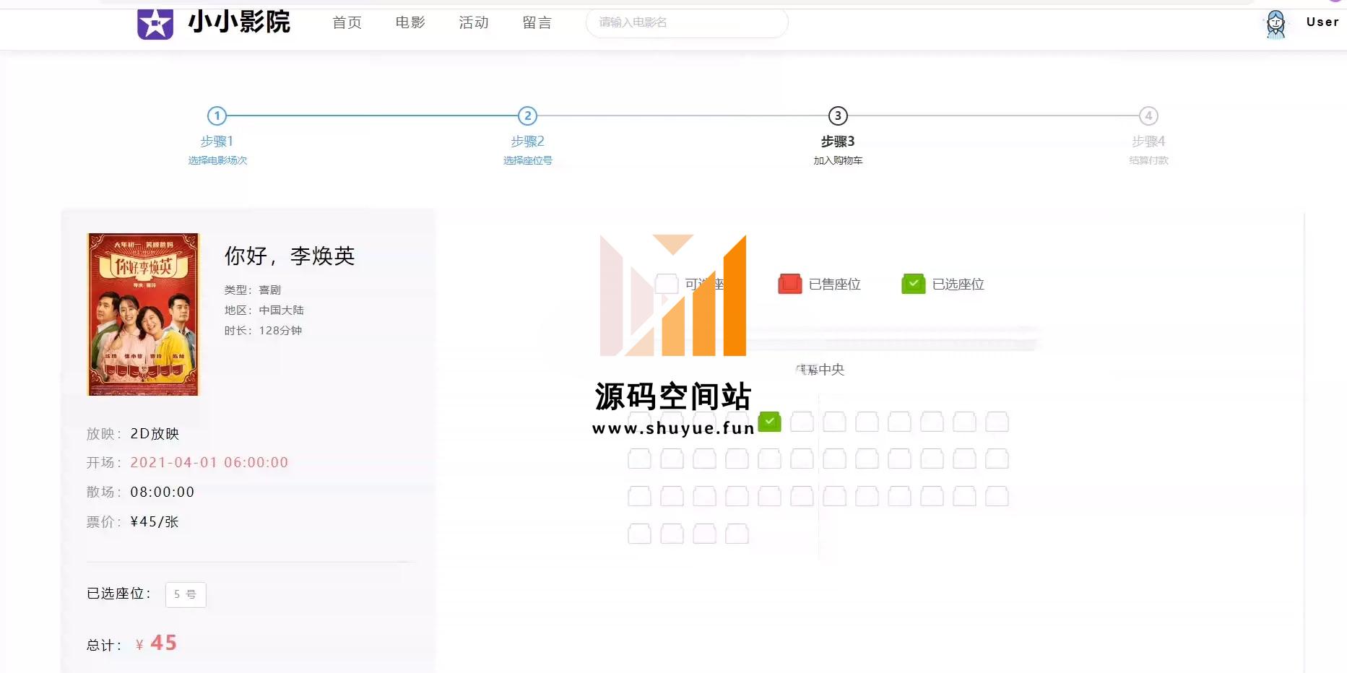The width and height of the screenshot is (1347, 673).
Task: Select step 1 circle 选择电影场次
Action: pos(217,116)
